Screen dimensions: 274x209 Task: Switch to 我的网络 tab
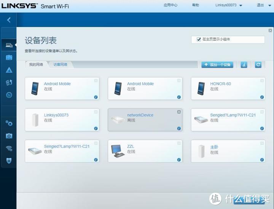(x=36, y=65)
